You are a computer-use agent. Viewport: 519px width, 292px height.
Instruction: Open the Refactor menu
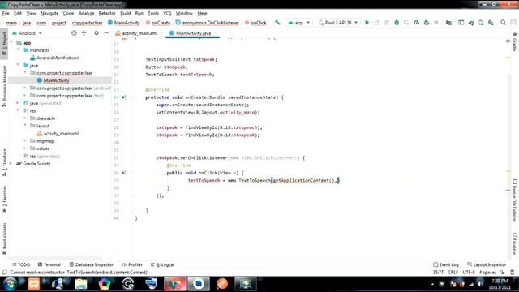(107, 13)
